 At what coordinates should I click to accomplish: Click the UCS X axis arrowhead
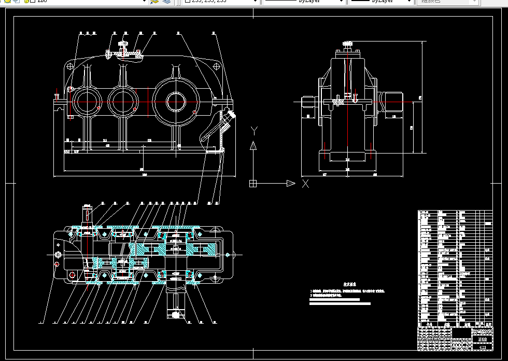(x=291, y=184)
